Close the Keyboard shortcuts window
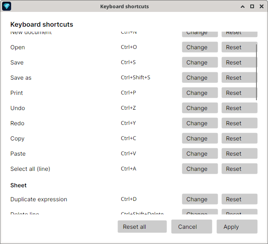 tap(261, 7)
